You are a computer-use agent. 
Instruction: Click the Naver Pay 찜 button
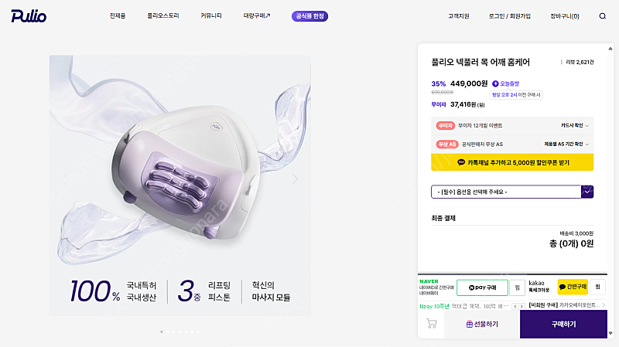517,287
